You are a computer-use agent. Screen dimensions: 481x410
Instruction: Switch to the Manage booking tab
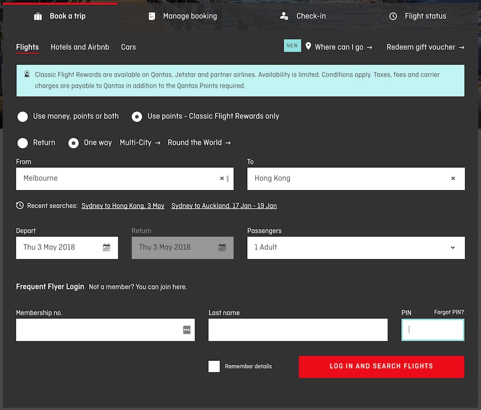click(182, 16)
